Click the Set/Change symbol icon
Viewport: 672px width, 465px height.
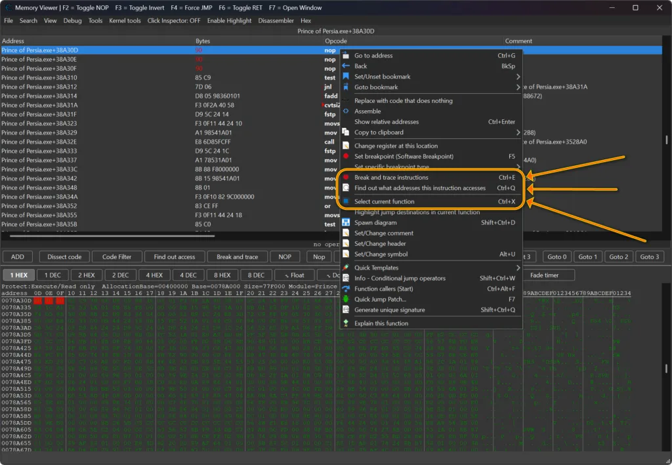pyautogui.click(x=346, y=254)
